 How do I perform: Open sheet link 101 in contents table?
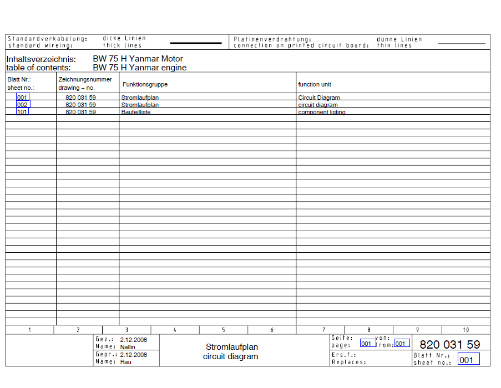coord(22,111)
